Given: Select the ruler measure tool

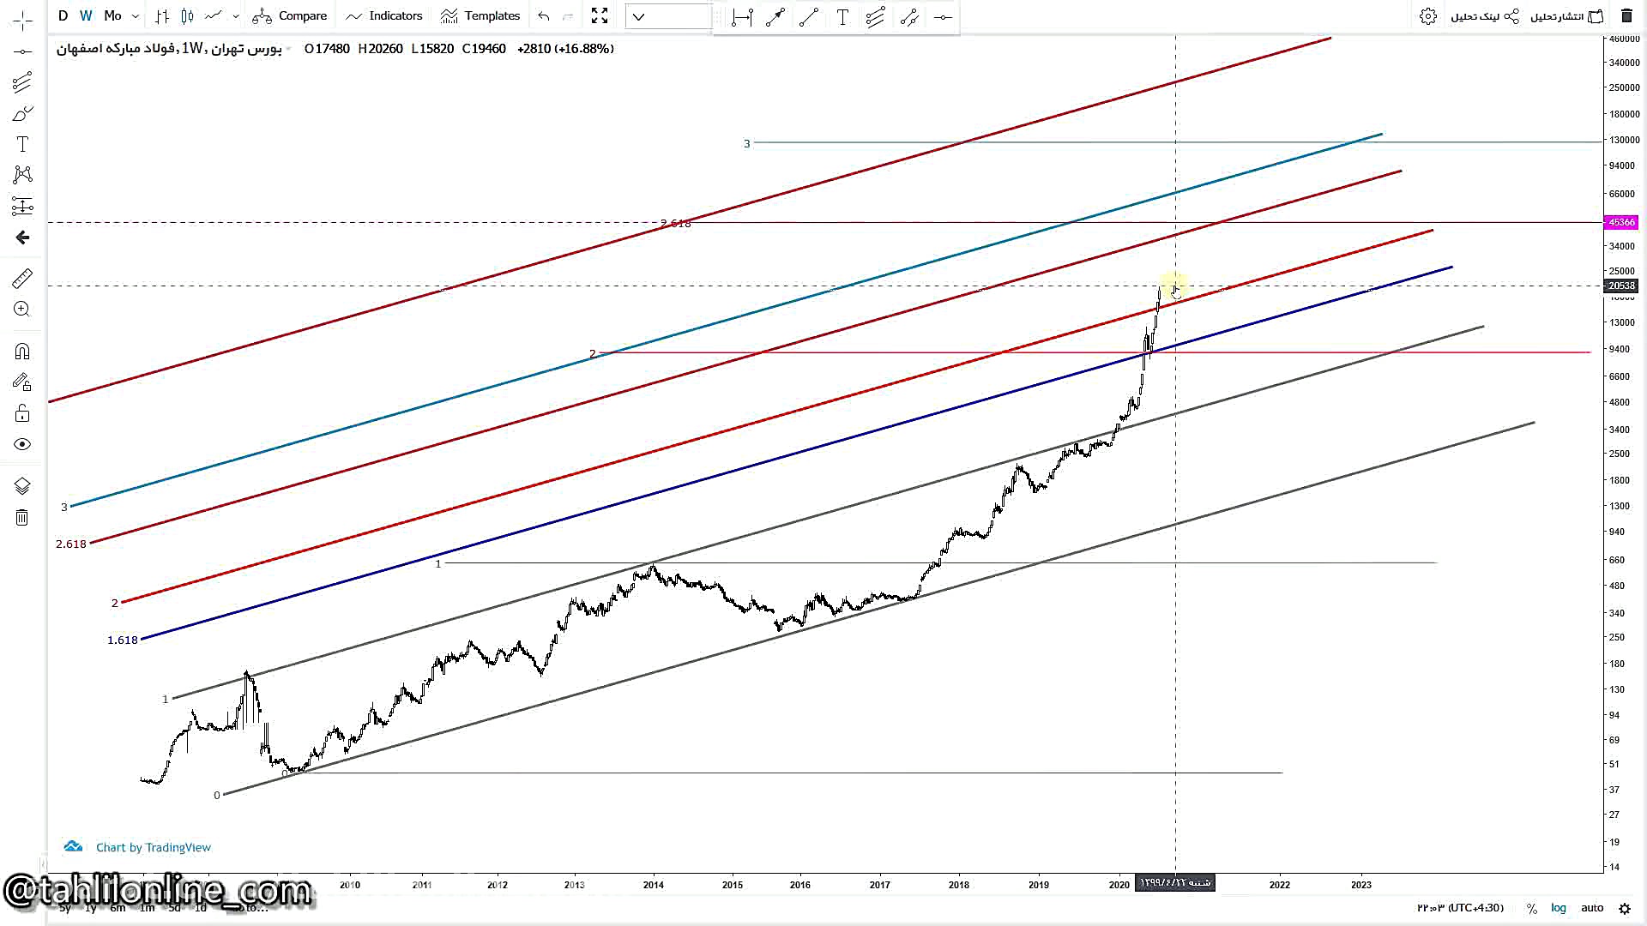Looking at the screenshot, I should (22, 279).
